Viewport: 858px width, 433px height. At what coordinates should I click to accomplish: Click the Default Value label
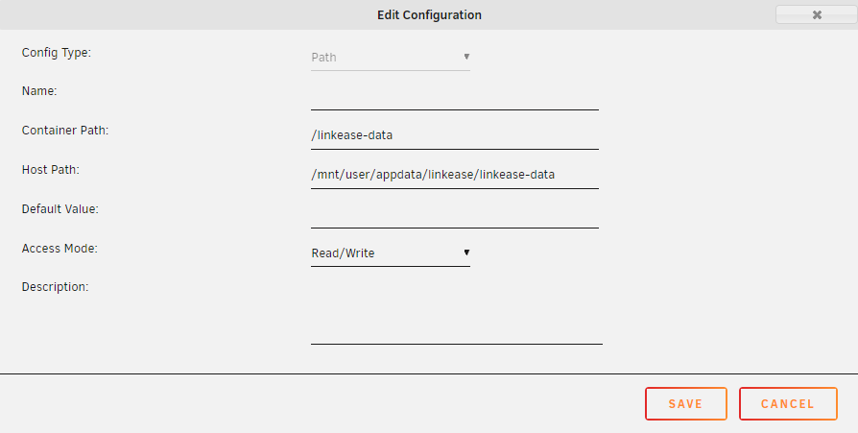click(x=60, y=208)
